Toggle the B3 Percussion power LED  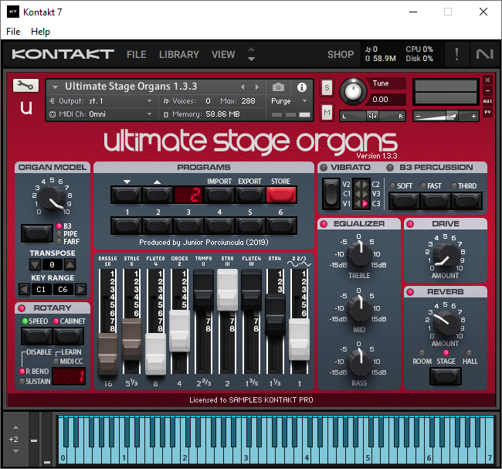390,168
